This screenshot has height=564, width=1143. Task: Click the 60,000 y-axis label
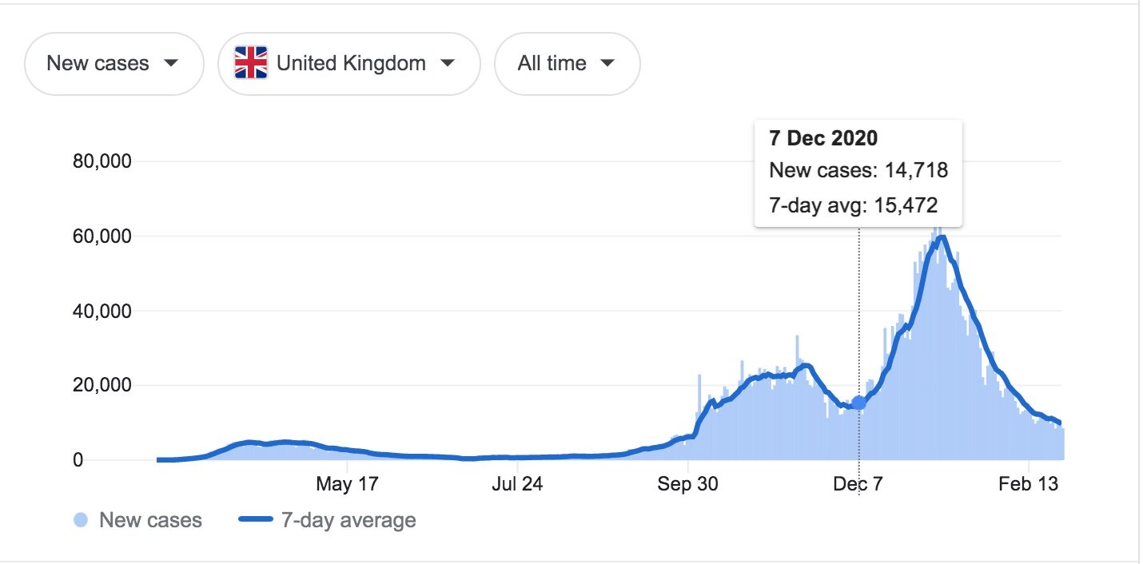(102, 236)
